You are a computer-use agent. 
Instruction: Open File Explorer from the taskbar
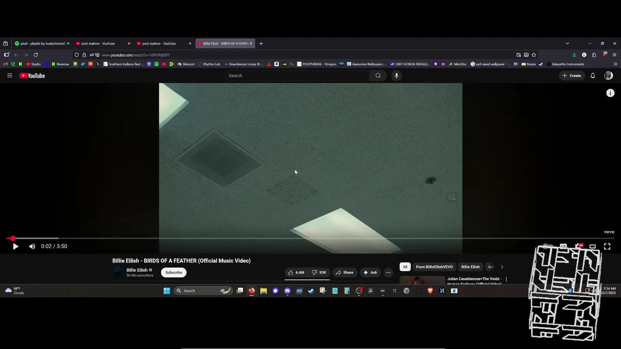tap(263, 291)
